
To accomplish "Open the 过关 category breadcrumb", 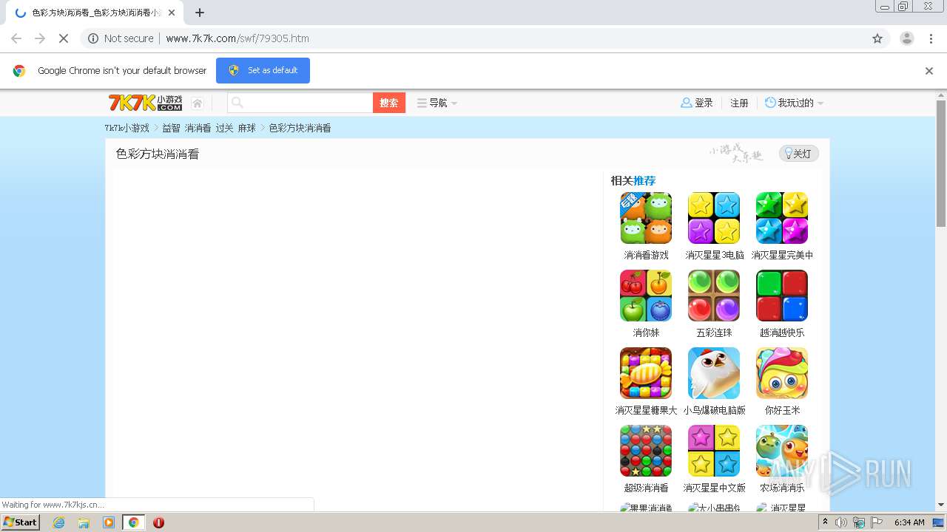I will (224, 128).
